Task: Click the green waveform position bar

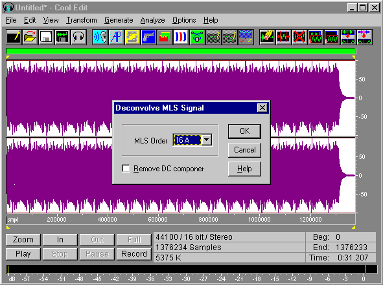Action: coord(181,51)
